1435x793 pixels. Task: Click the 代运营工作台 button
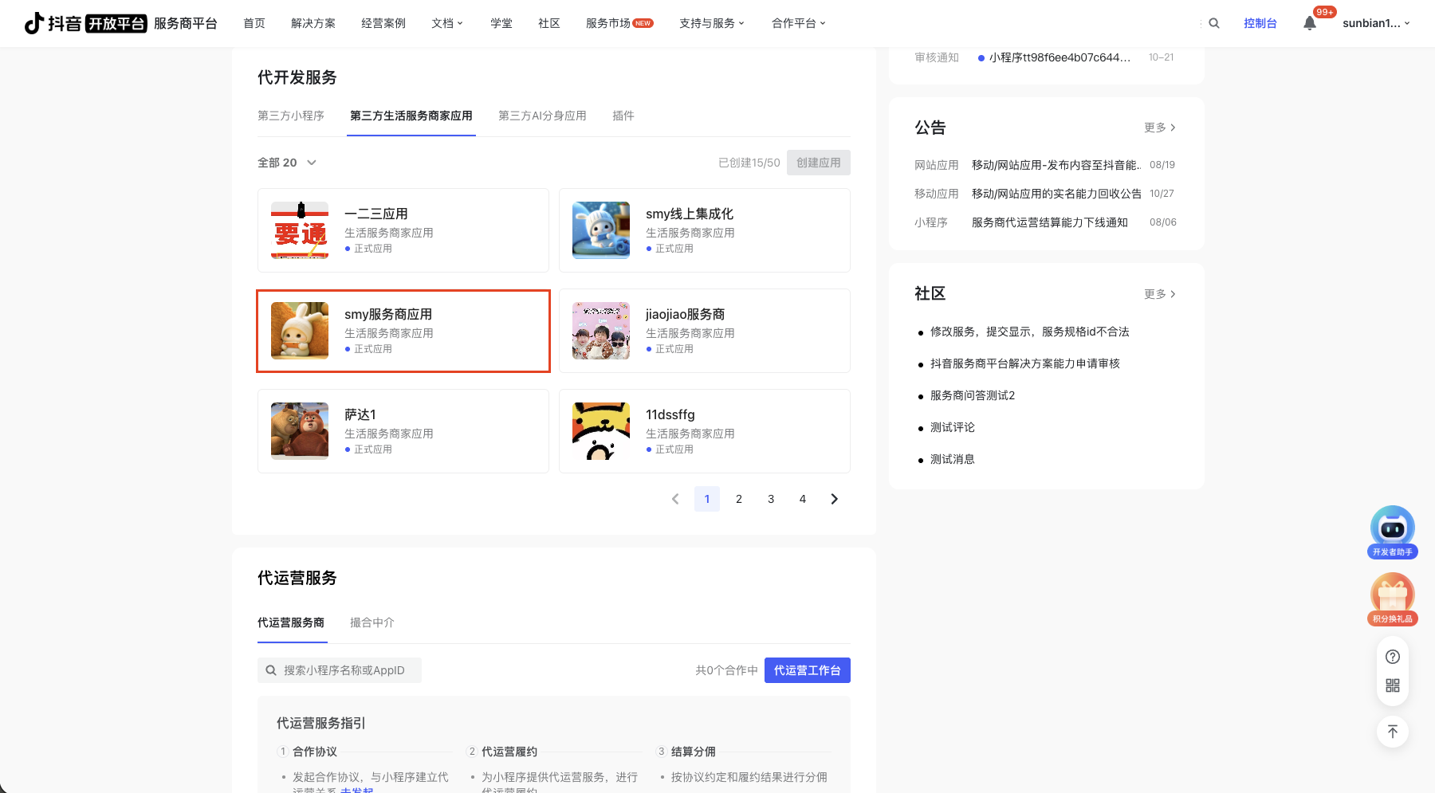(807, 670)
